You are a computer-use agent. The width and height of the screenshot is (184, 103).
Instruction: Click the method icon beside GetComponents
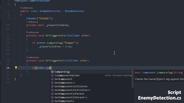[52, 101]
